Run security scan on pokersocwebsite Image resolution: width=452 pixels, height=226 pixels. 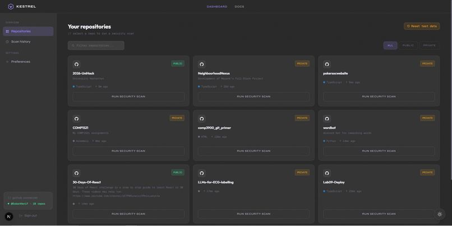379,96
